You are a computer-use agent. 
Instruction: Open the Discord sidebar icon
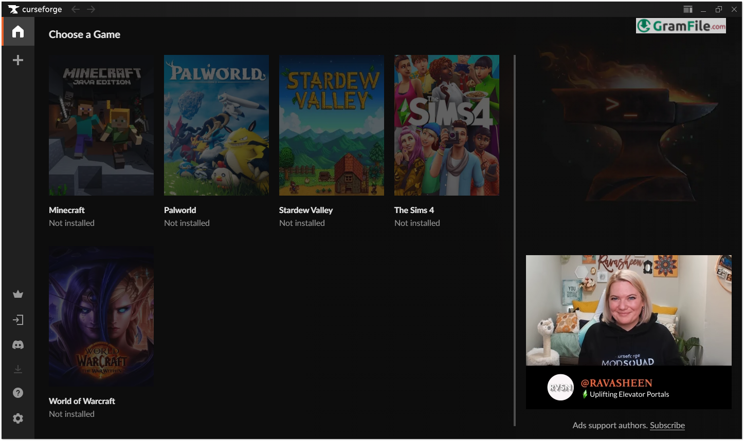[x=18, y=345]
